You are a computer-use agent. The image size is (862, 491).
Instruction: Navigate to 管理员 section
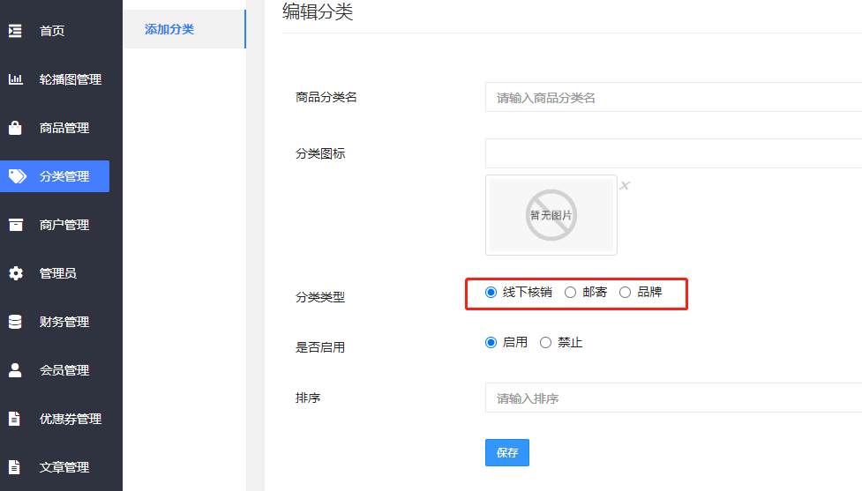click(57, 273)
